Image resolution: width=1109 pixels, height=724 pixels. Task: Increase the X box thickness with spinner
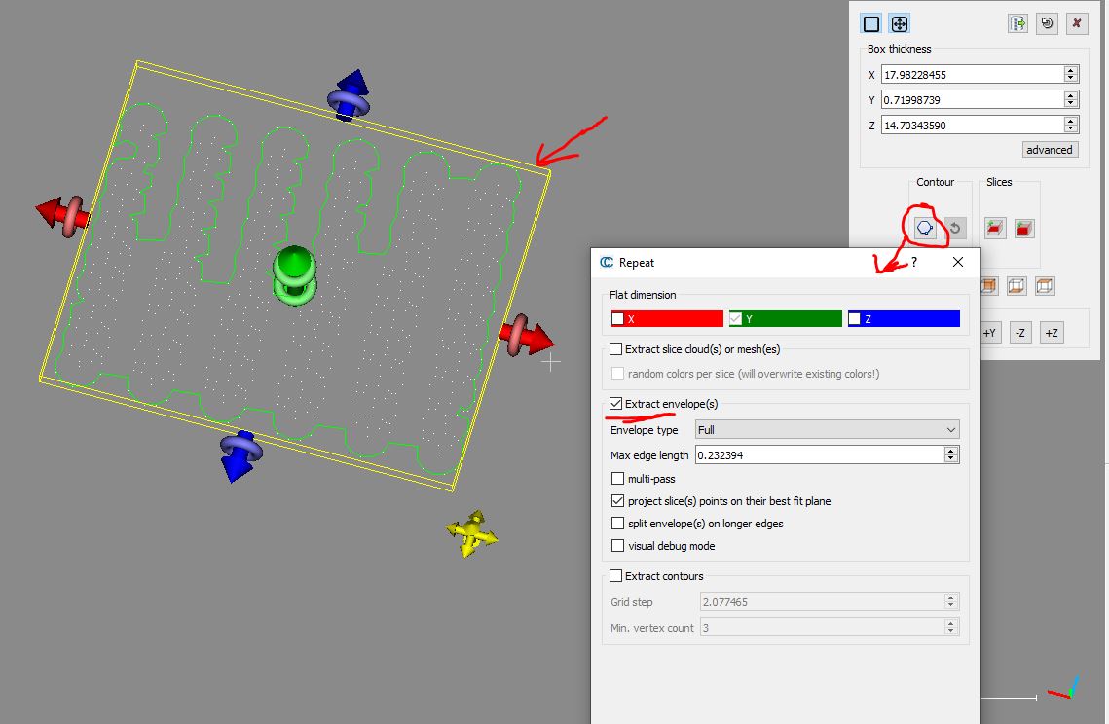tap(1071, 71)
